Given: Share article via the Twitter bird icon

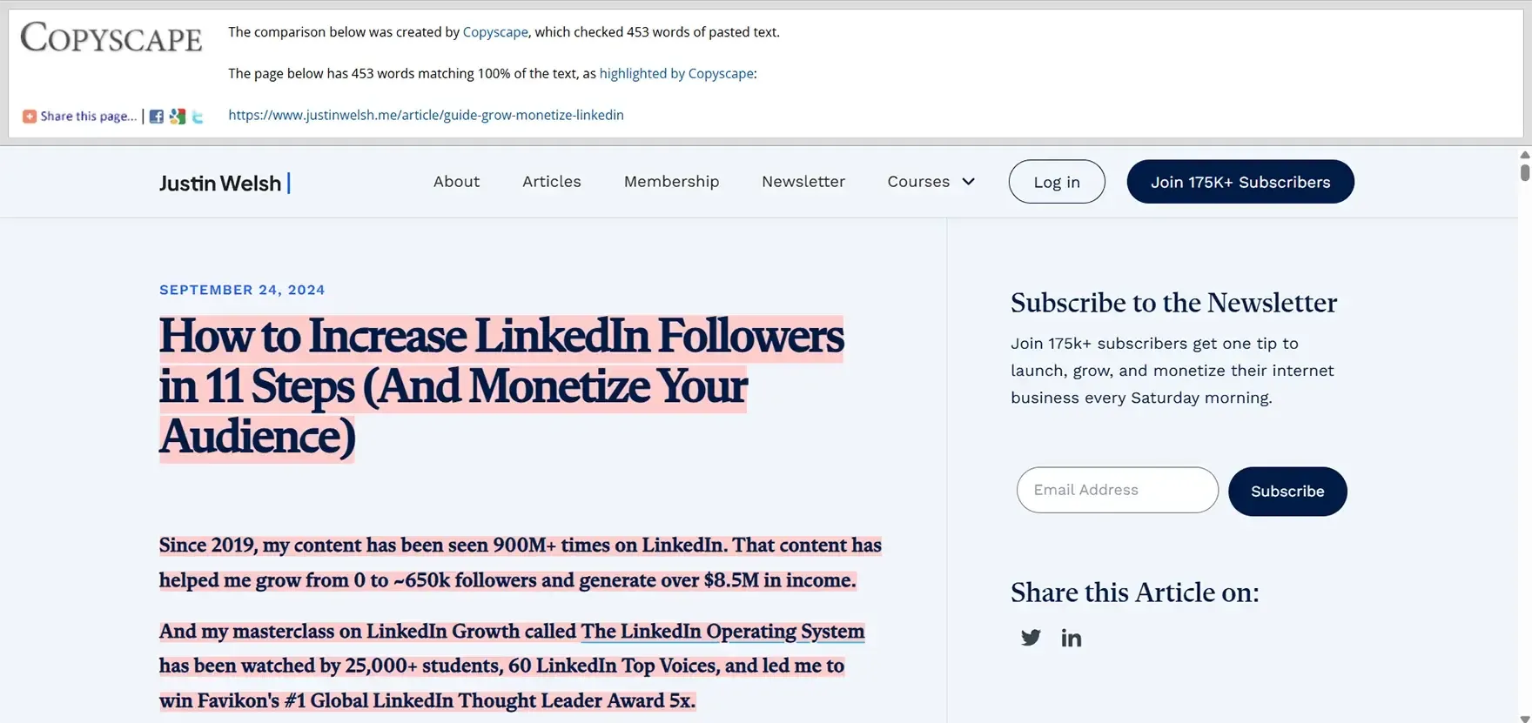Looking at the screenshot, I should [1031, 638].
